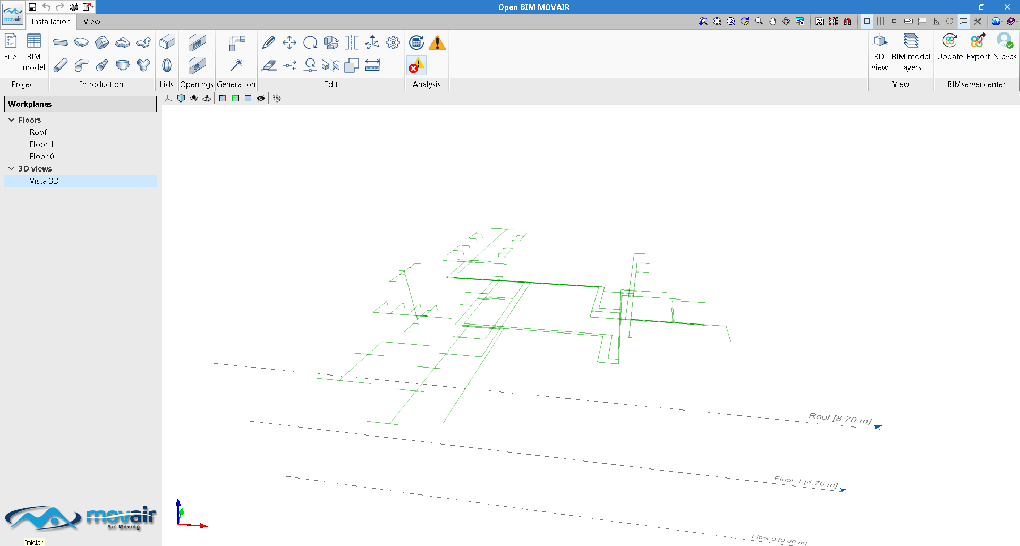Click the 3D view button

pos(880,52)
